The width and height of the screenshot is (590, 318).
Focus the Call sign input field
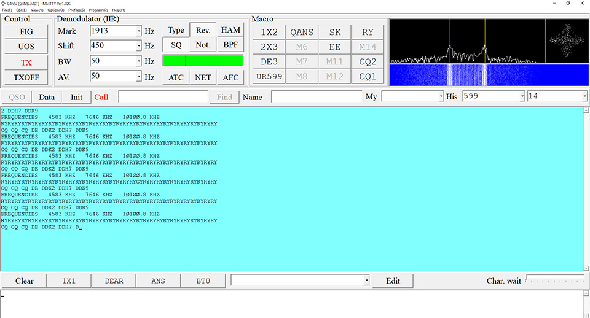click(x=163, y=96)
